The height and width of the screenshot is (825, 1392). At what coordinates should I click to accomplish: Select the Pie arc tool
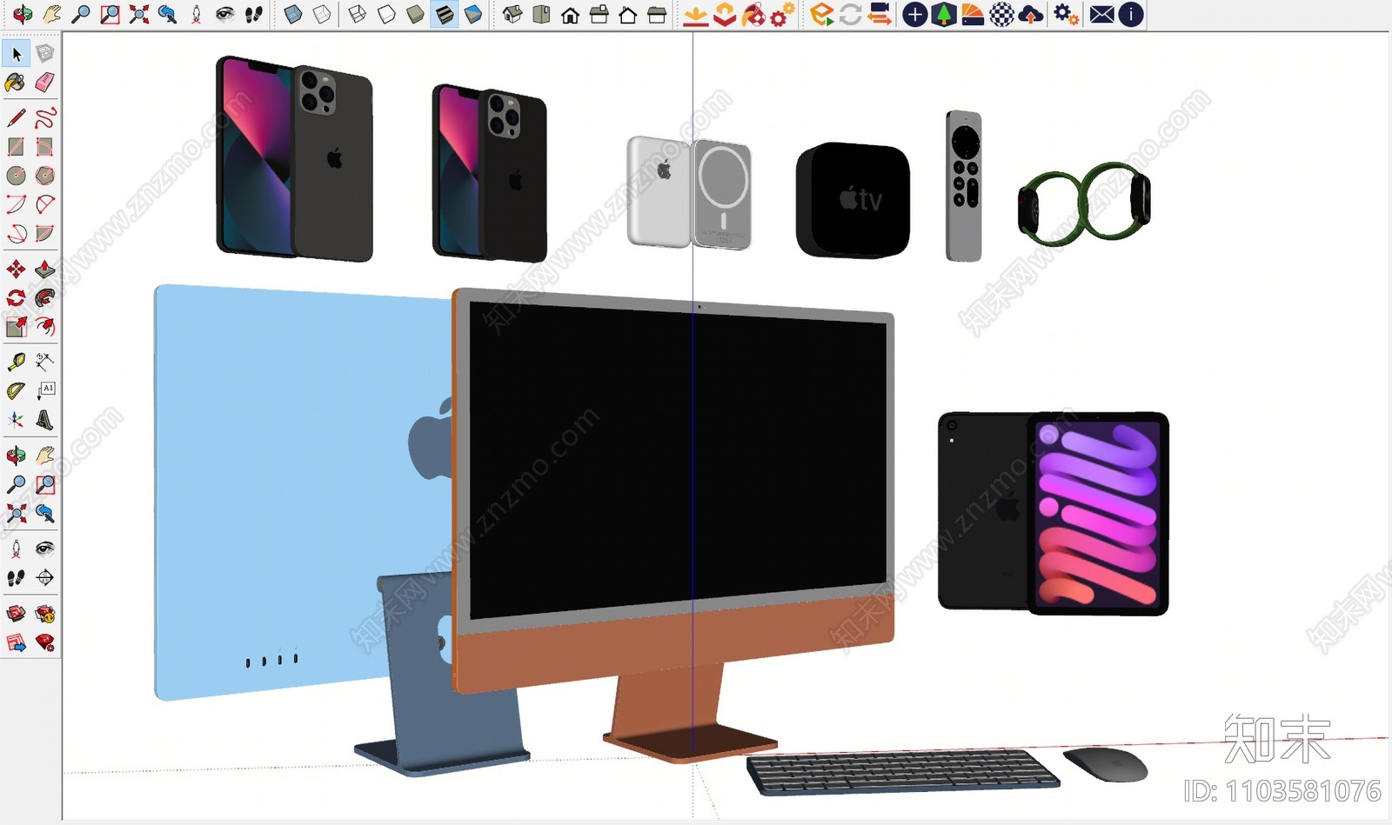pyautogui.click(x=45, y=233)
